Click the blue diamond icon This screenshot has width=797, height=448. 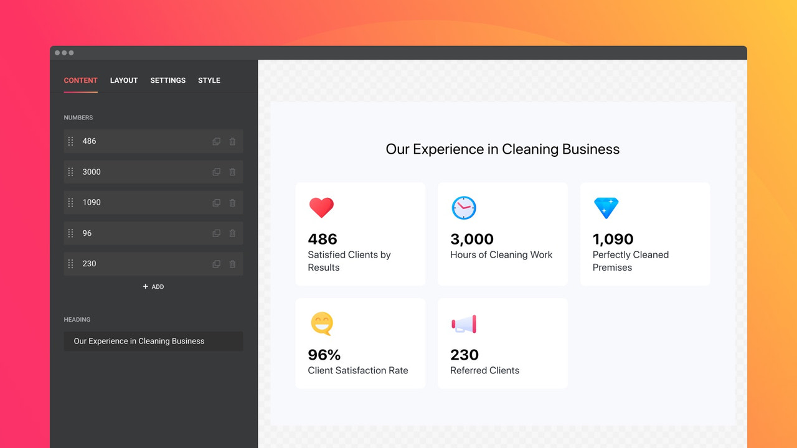pyautogui.click(x=606, y=208)
